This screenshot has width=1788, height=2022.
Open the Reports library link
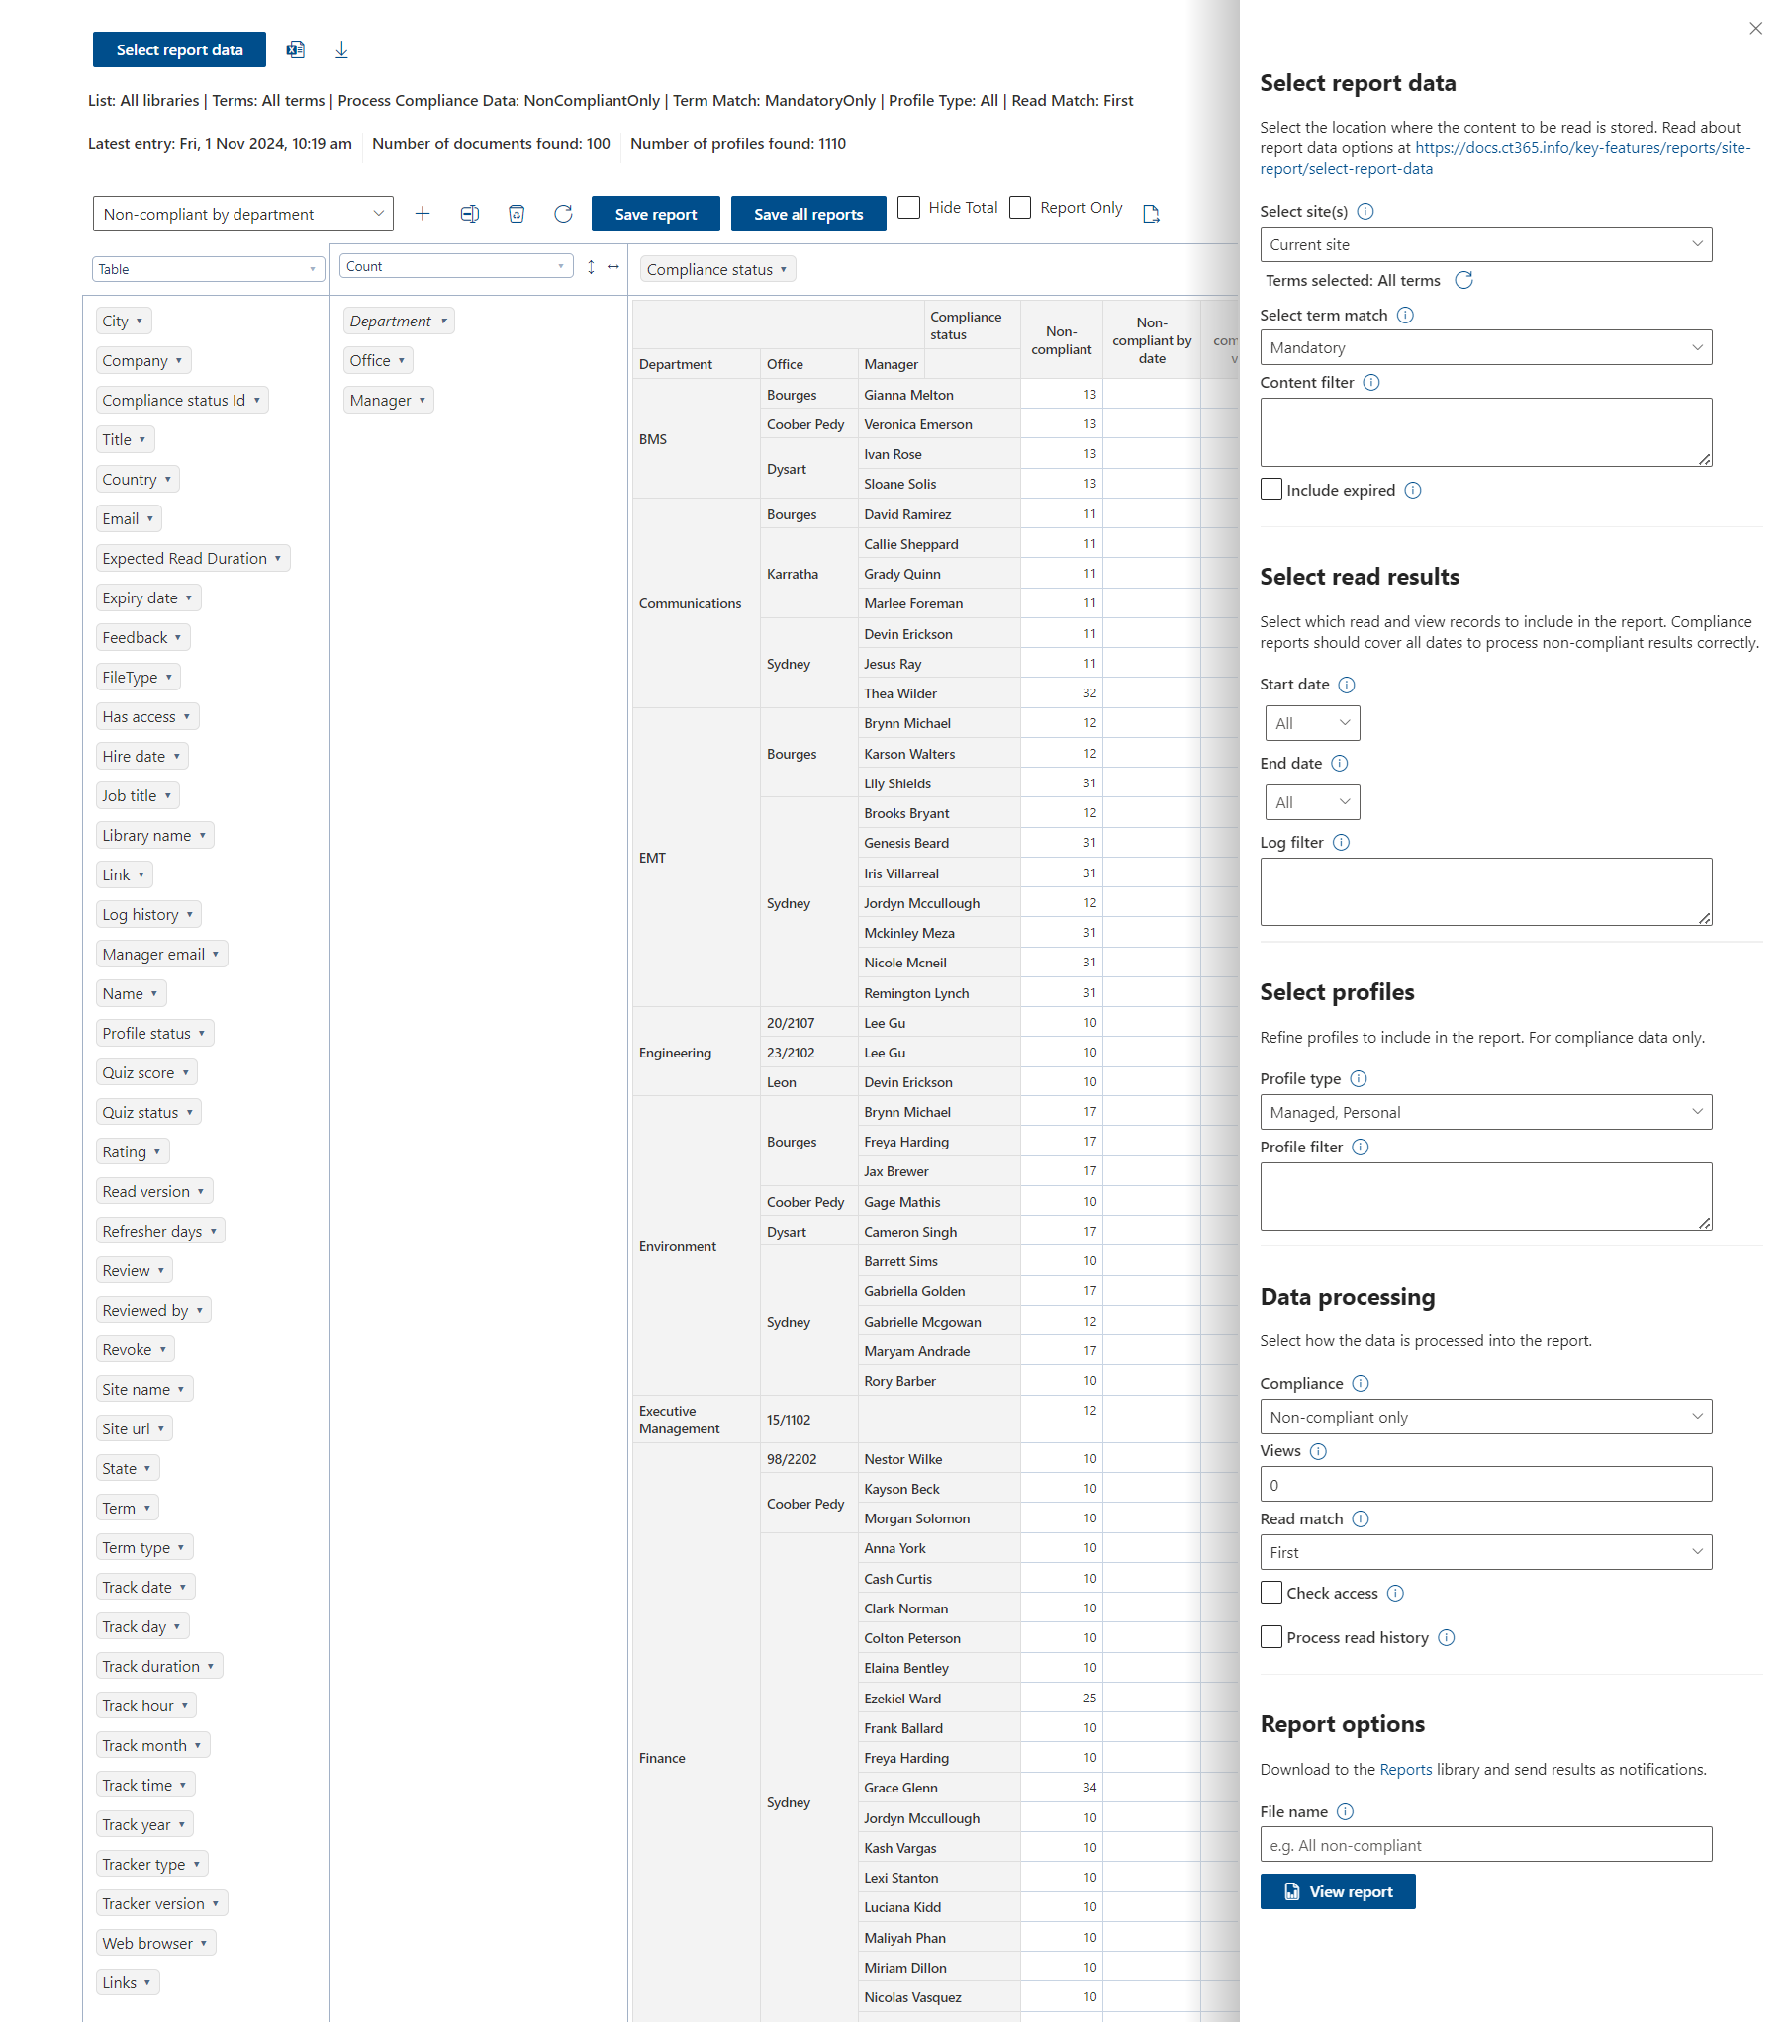point(1405,1770)
